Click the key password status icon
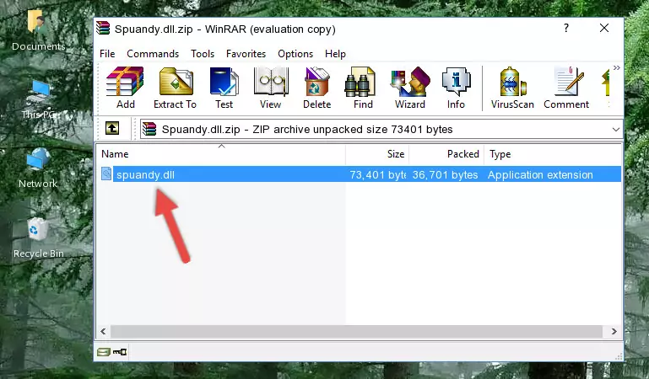 (120, 352)
